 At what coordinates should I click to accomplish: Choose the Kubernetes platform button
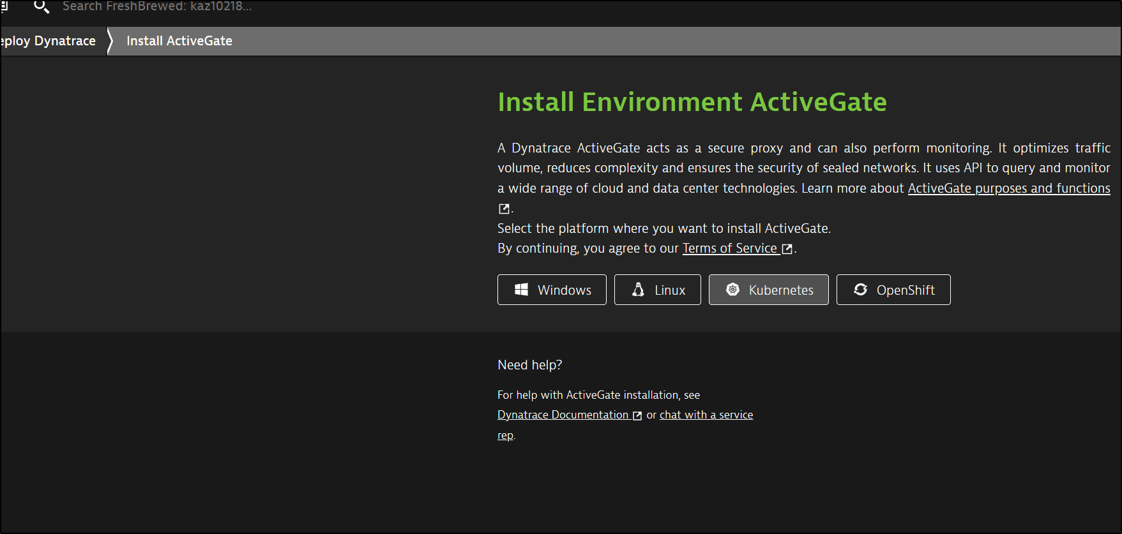pyautogui.click(x=768, y=290)
